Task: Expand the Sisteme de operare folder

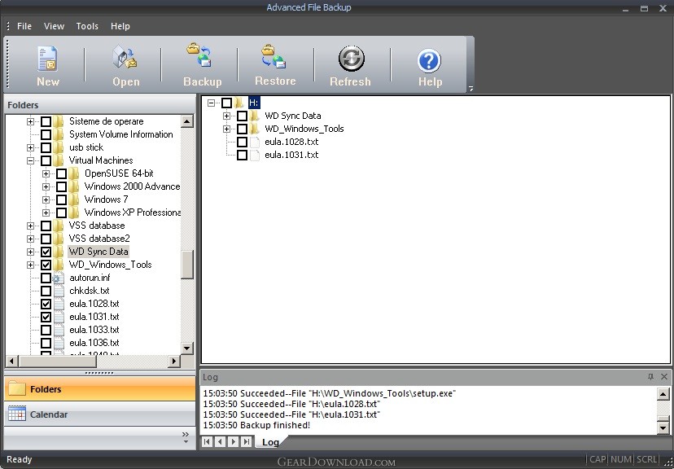Action: tap(30, 121)
